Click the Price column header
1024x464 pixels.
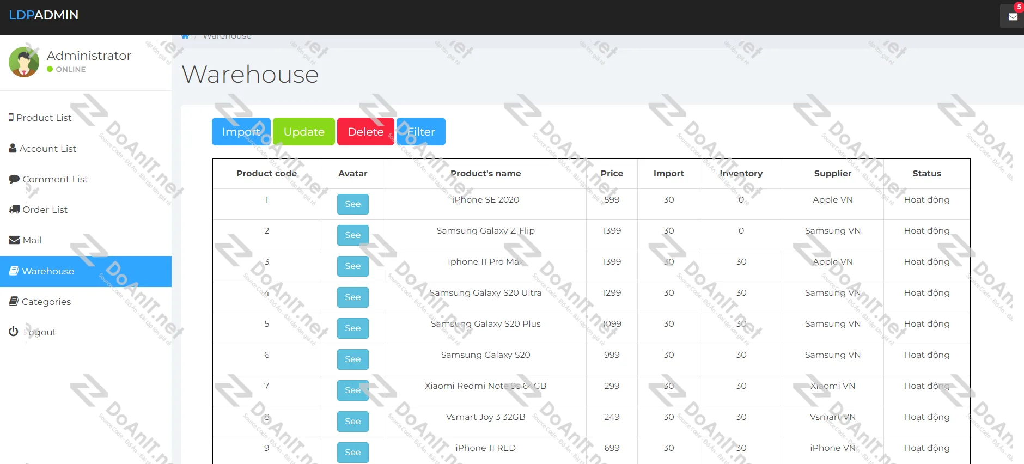[612, 174]
